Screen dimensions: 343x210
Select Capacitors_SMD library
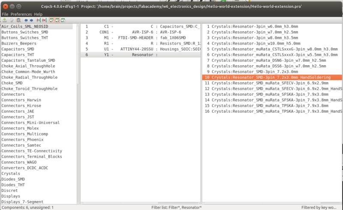(x=18, y=49)
